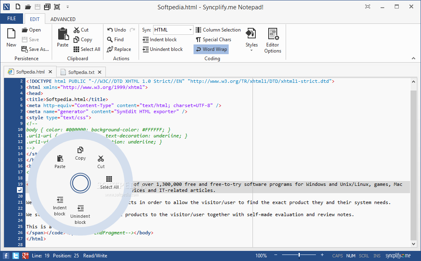Click Copy in the Clipboard group
Screen dimensions: 421x261
(x=83, y=40)
